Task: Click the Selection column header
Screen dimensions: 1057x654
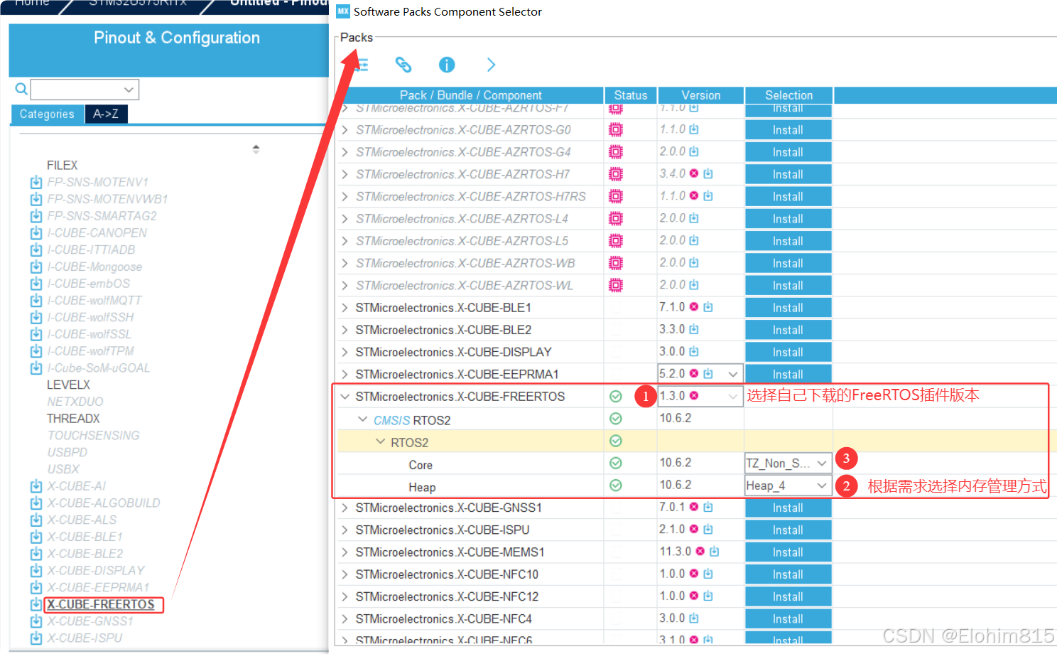Action: pyautogui.click(x=788, y=95)
